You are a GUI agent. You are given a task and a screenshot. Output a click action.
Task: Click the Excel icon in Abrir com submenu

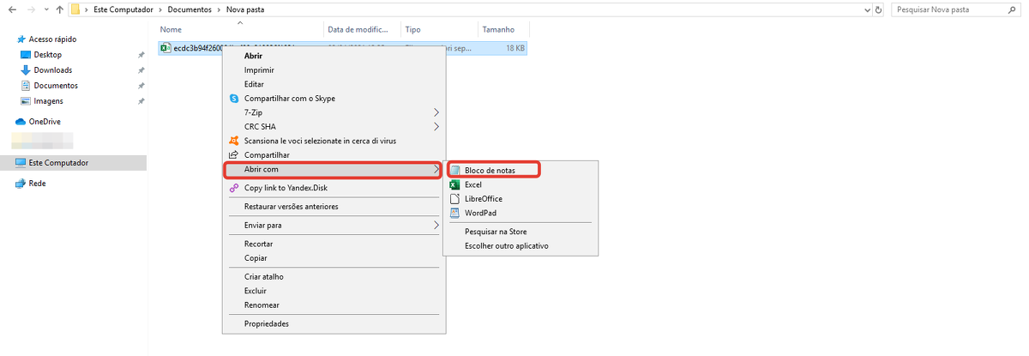tap(455, 184)
